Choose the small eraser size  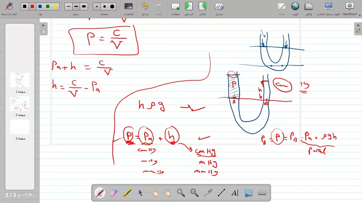[97, 6]
